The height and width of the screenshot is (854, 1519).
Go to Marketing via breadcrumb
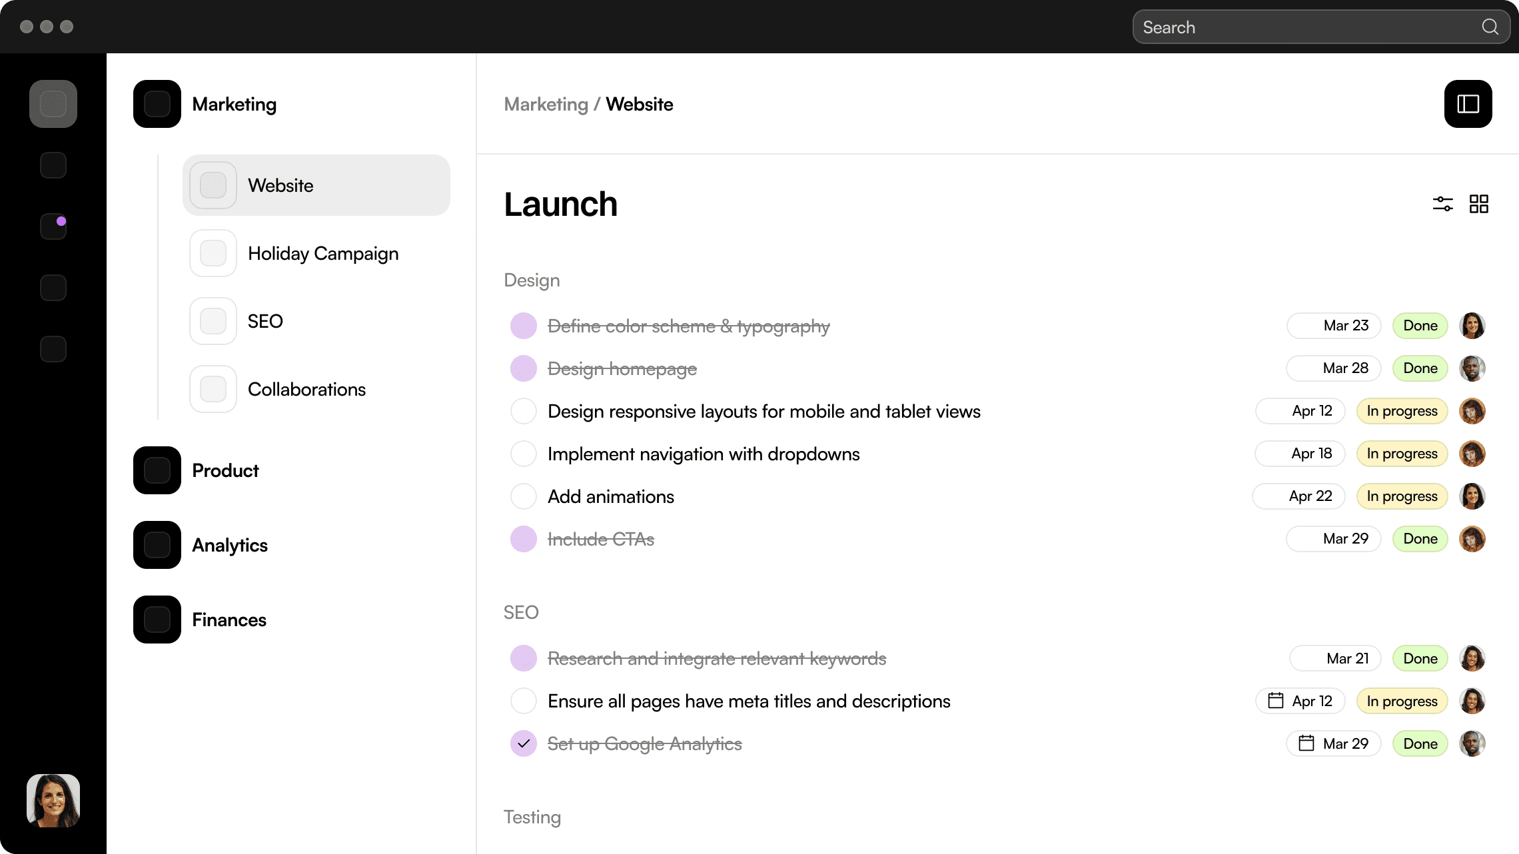point(546,104)
